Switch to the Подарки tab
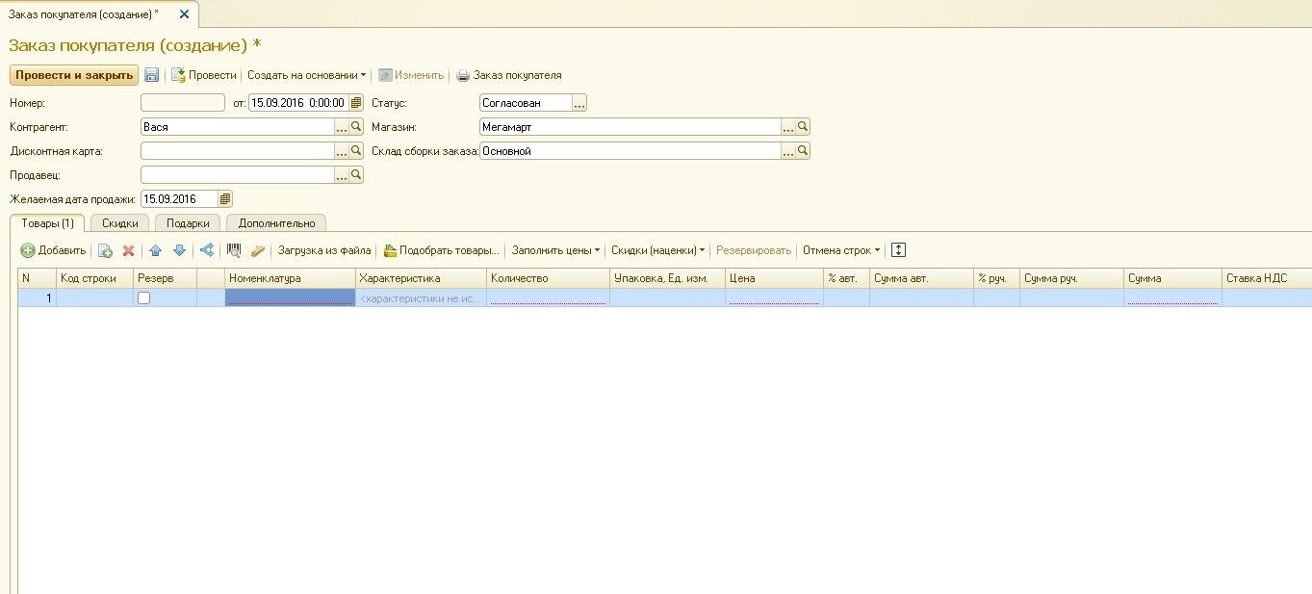 188,223
